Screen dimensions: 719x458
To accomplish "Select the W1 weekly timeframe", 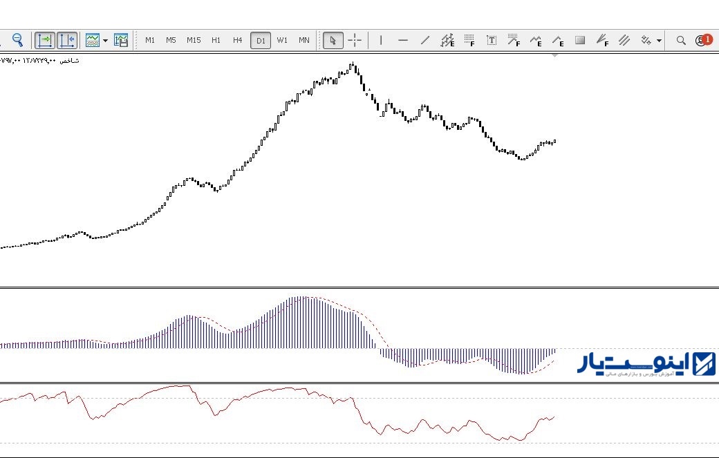I will pyautogui.click(x=282, y=40).
